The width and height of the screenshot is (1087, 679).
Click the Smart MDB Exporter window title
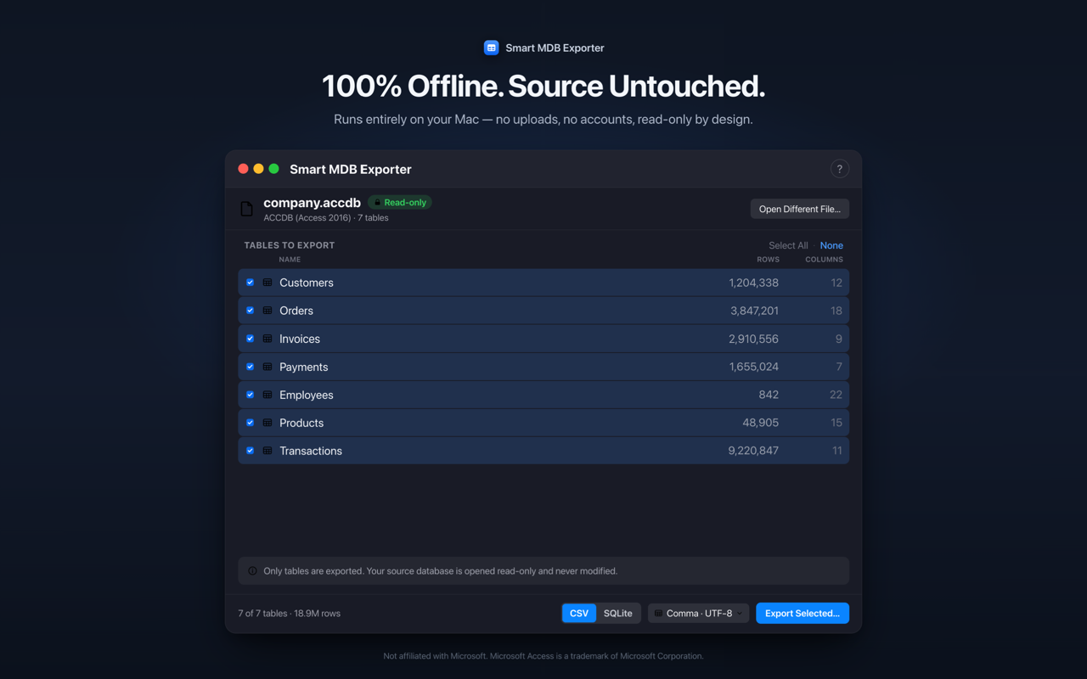click(x=350, y=169)
